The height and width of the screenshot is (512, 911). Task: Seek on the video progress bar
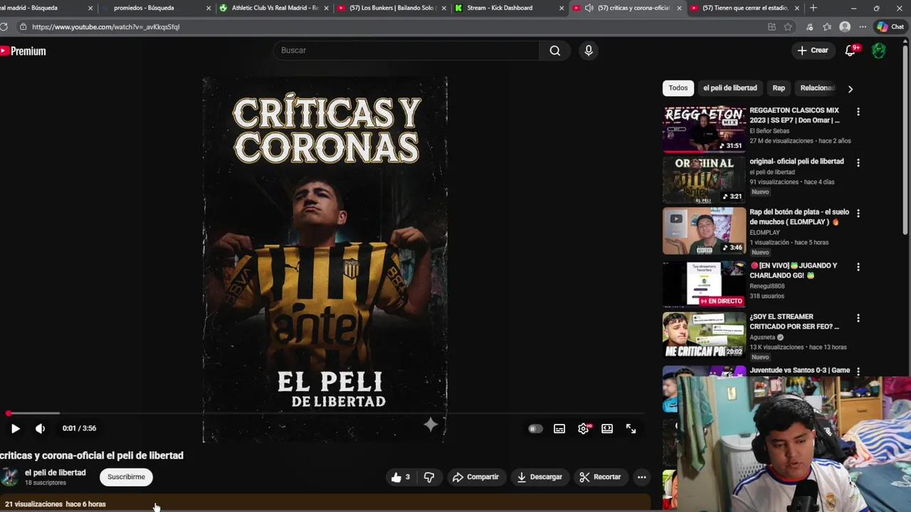pos(325,413)
